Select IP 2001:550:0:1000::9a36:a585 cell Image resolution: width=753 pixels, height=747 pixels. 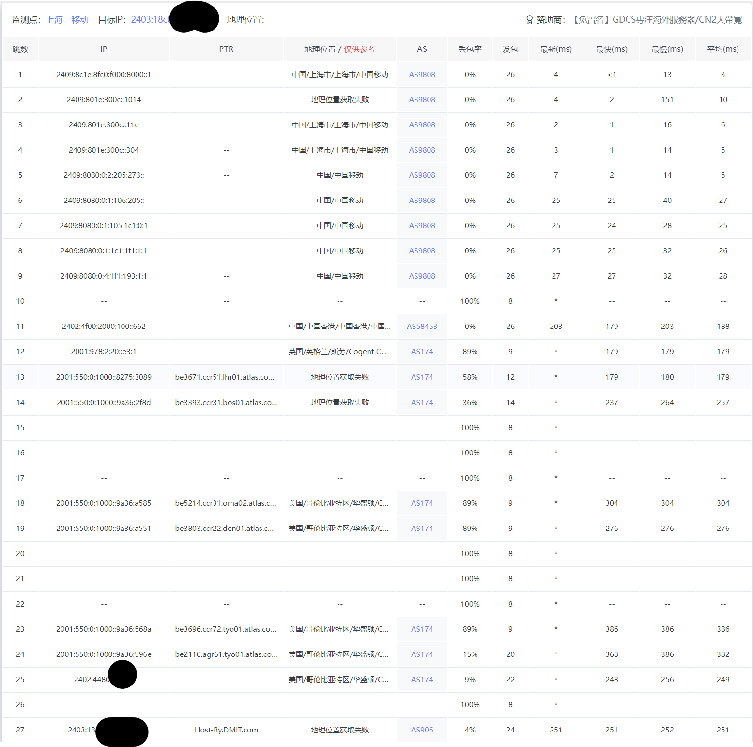click(x=104, y=503)
